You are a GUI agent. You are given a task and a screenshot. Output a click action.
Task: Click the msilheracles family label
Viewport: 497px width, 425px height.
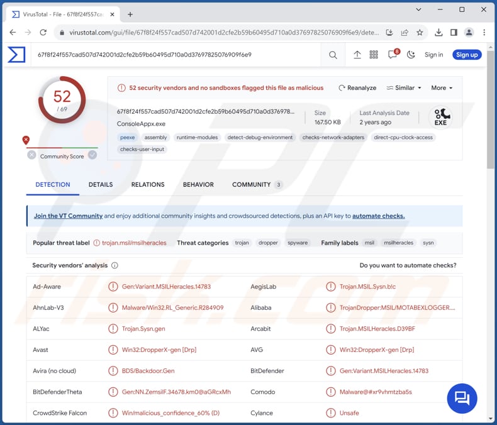click(398, 243)
